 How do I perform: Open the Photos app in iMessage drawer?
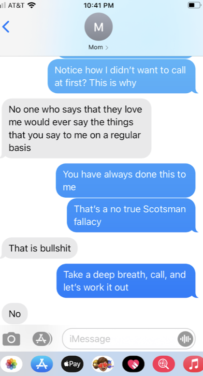[x=11, y=364]
